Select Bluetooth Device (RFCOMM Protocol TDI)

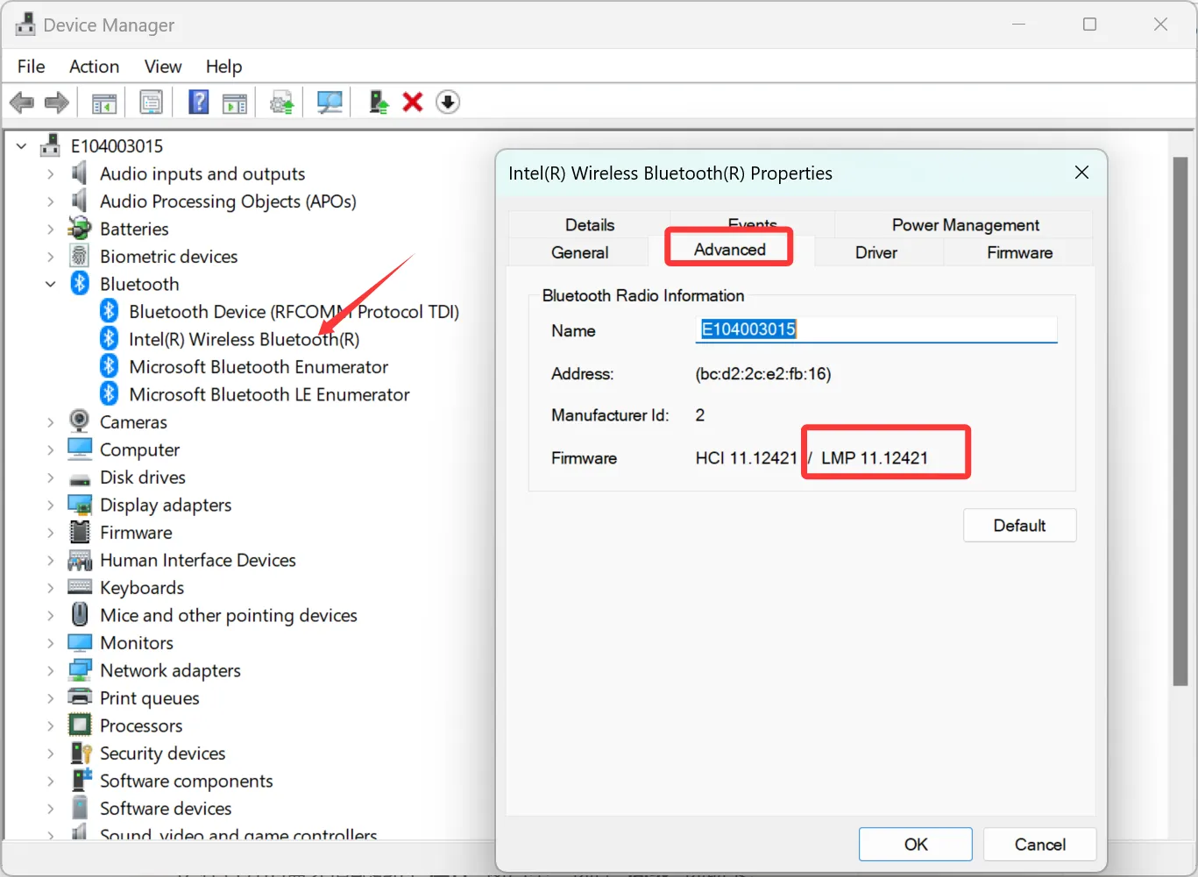tap(294, 312)
